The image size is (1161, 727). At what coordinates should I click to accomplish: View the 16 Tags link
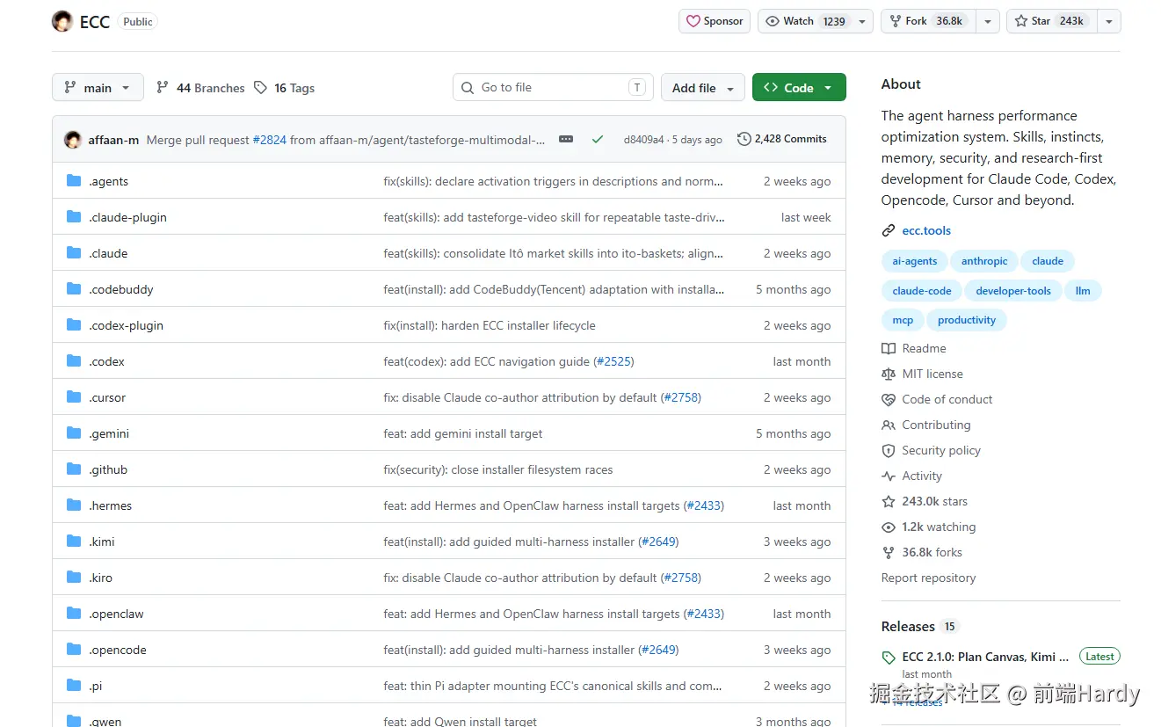(x=284, y=88)
